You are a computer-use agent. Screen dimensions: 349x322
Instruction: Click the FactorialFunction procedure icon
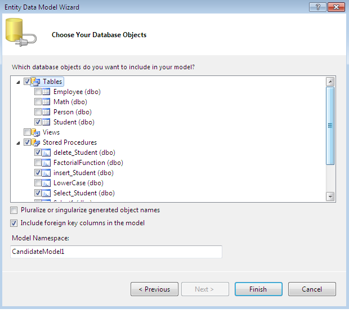(x=46, y=163)
